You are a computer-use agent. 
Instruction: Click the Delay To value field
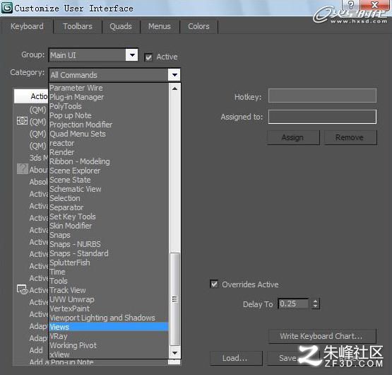(293, 304)
